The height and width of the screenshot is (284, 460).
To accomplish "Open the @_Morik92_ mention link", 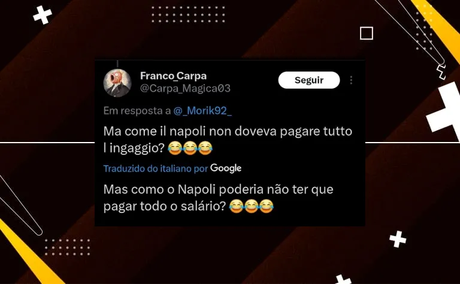I will point(202,111).
